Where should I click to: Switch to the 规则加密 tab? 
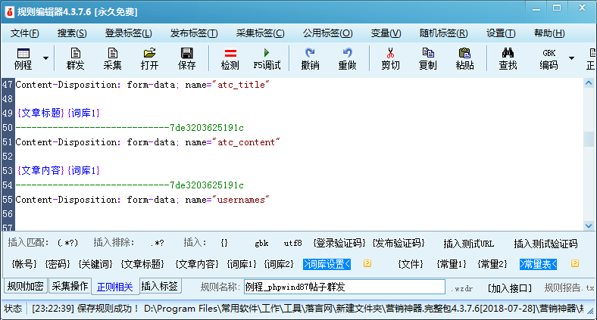[x=26, y=286]
